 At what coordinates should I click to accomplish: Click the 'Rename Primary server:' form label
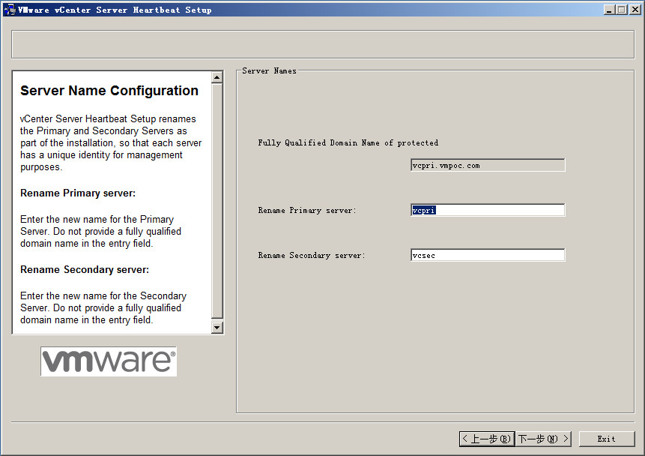[x=307, y=211]
